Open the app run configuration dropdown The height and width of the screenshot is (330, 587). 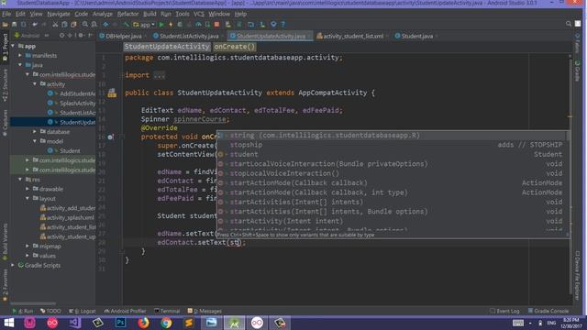(x=145, y=25)
